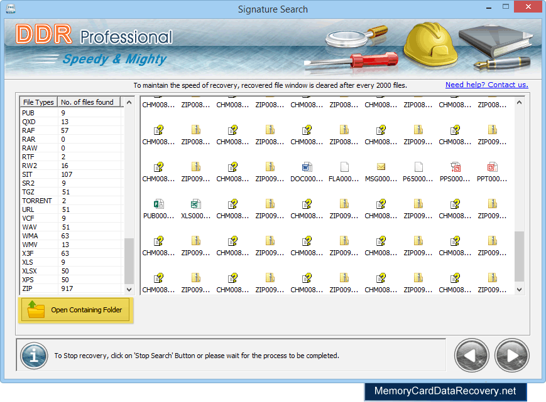Select the X3F row in file types
Viewport: 546px width, 402px height.
71,253
